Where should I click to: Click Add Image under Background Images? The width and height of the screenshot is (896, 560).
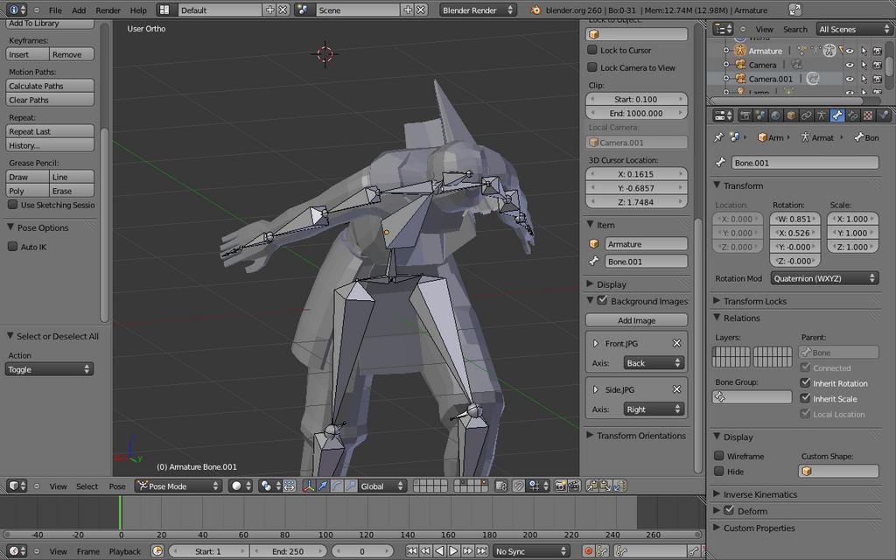(636, 322)
